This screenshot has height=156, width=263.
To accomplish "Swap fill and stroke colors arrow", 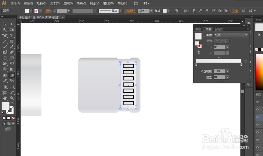I will point(13,103).
